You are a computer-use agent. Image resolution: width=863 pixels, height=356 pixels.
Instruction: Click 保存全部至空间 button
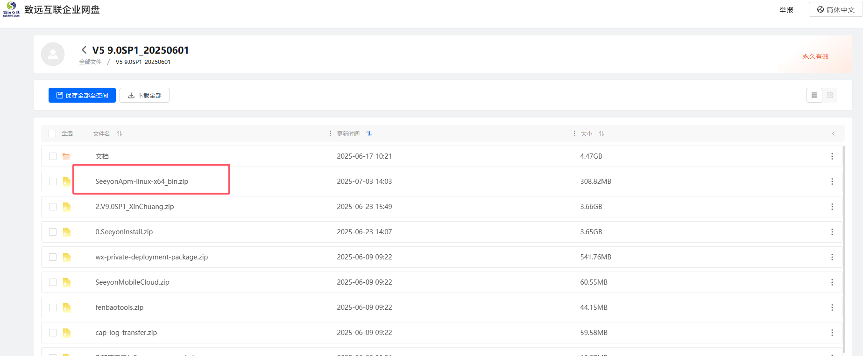[x=82, y=95]
